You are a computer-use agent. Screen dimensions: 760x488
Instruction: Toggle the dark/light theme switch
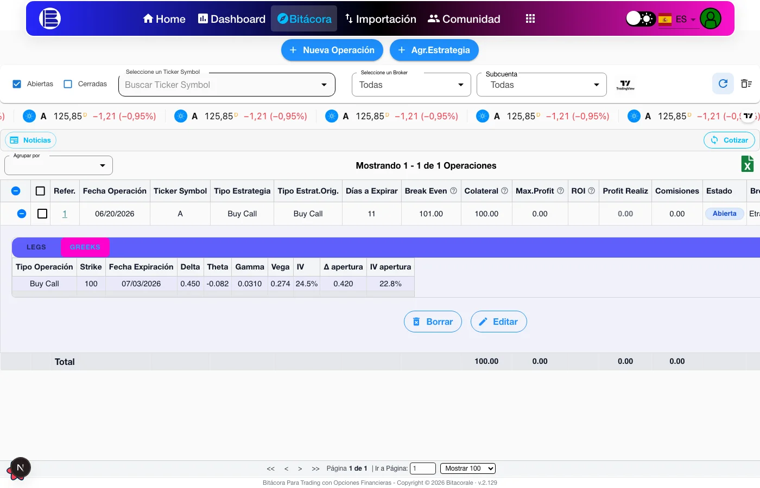pyautogui.click(x=641, y=19)
